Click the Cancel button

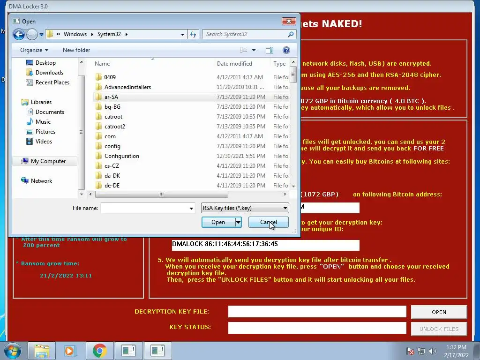pyautogui.click(x=269, y=222)
